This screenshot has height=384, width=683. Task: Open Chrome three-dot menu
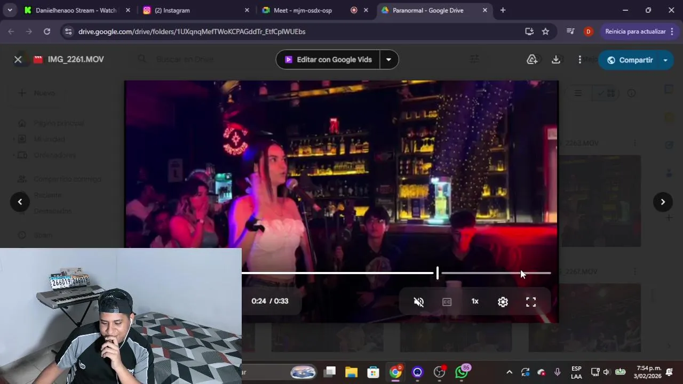coord(671,31)
